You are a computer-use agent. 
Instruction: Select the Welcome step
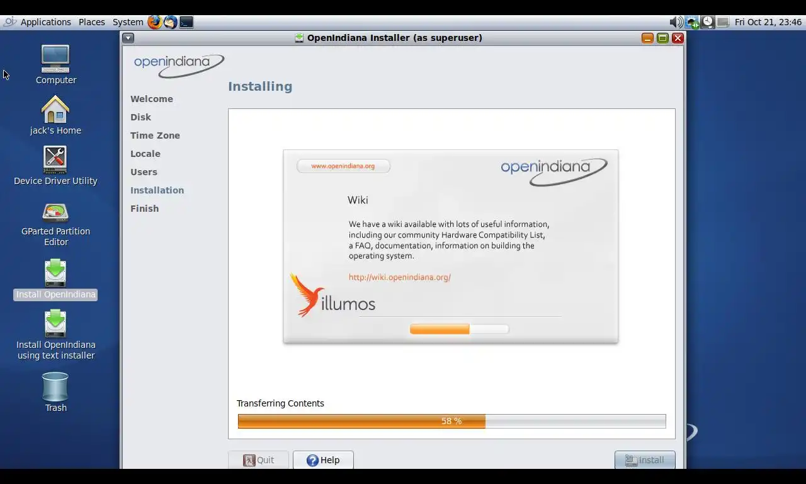coord(152,99)
